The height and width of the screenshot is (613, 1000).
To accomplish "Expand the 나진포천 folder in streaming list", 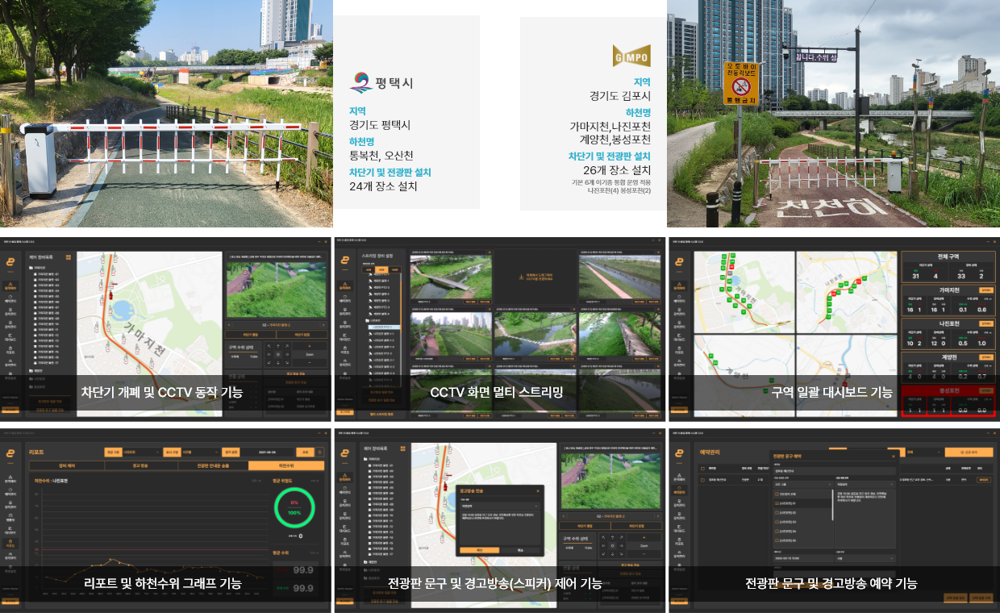I will click(x=366, y=320).
